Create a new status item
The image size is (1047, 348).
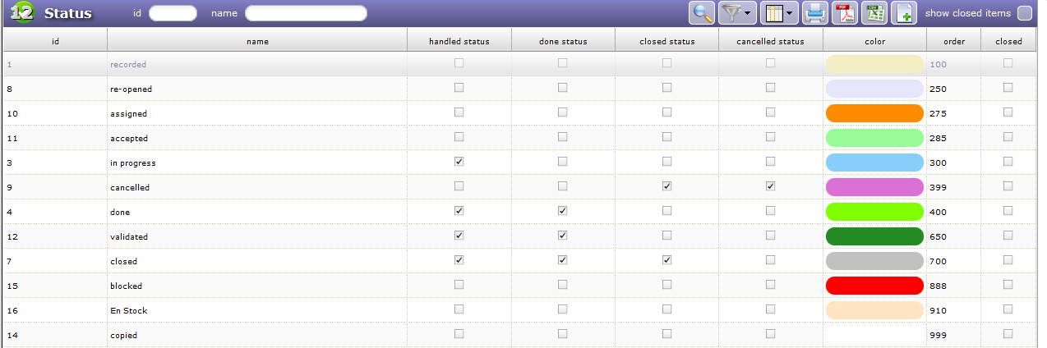click(x=904, y=13)
